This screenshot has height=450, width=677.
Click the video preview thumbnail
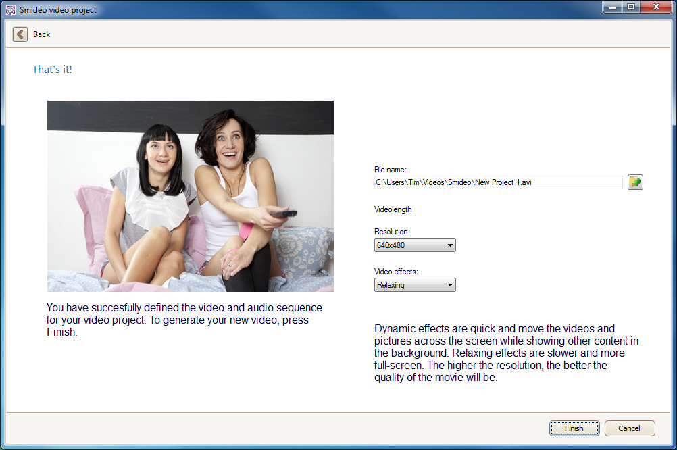point(191,196)
